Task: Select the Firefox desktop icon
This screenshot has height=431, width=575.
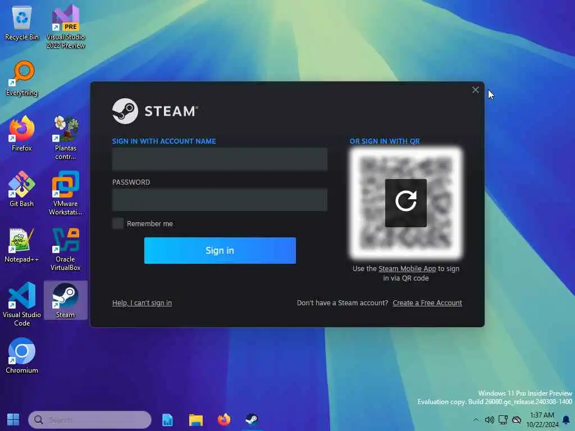Action: coord(22,134)
